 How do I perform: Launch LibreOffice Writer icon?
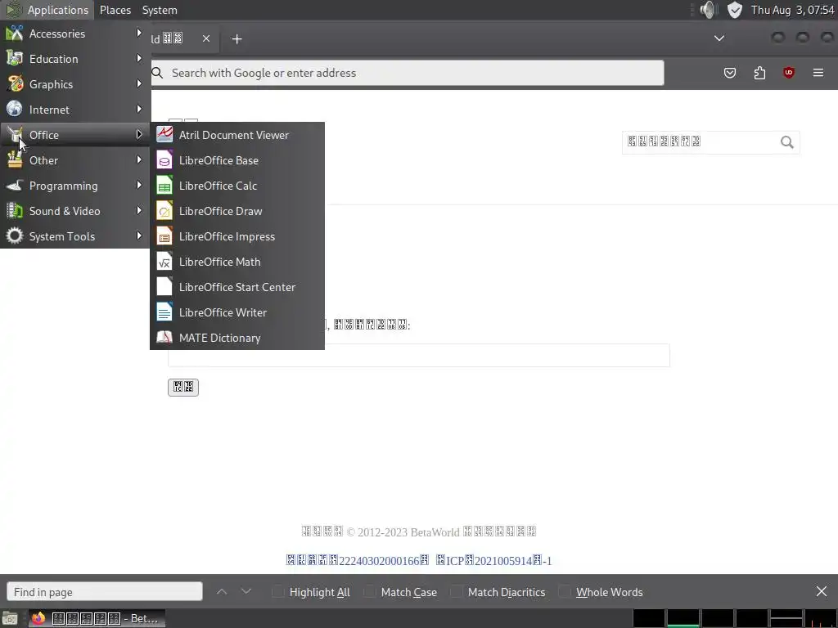click(x=164, y=312)
